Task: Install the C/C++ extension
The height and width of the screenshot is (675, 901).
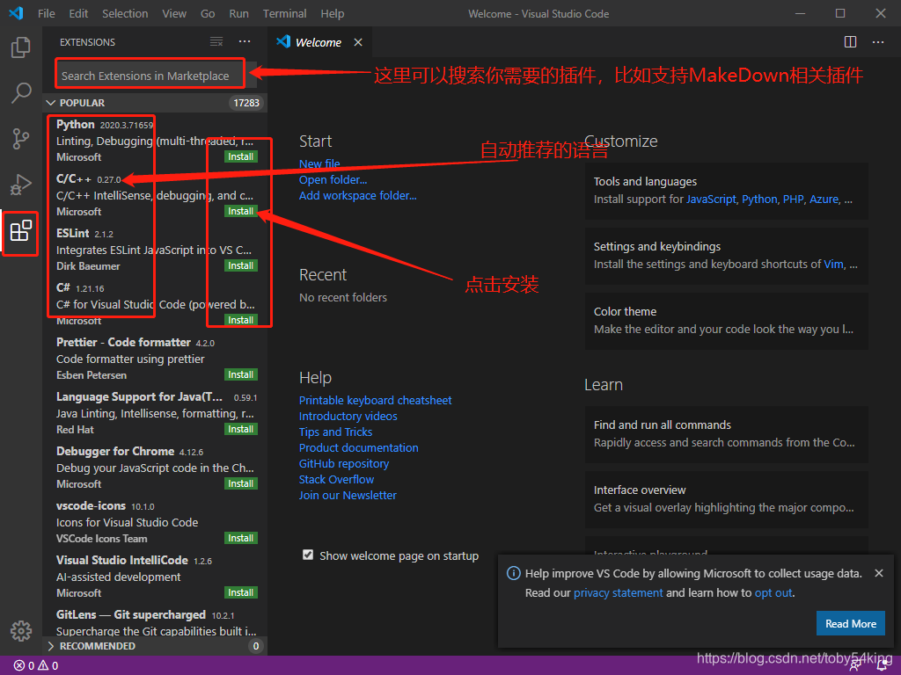Action: 241,211
